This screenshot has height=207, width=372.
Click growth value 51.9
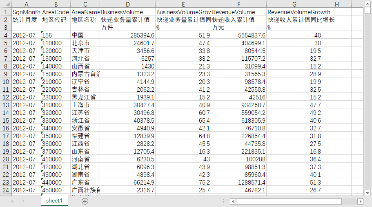tap(183, 35)
